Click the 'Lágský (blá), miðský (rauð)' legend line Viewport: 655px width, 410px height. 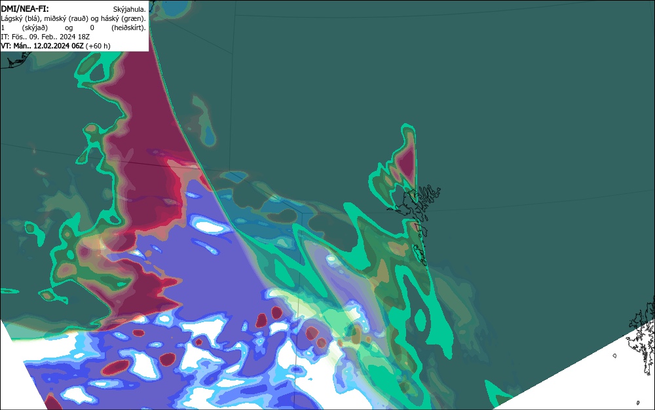pyautogui.click(x=73, y=18)
